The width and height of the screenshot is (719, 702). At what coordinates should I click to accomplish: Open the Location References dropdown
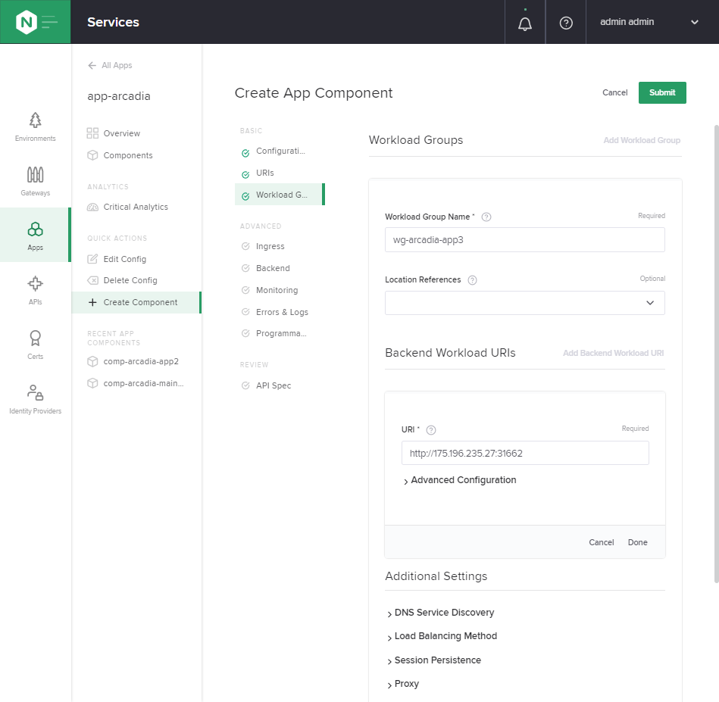(524, 303)
